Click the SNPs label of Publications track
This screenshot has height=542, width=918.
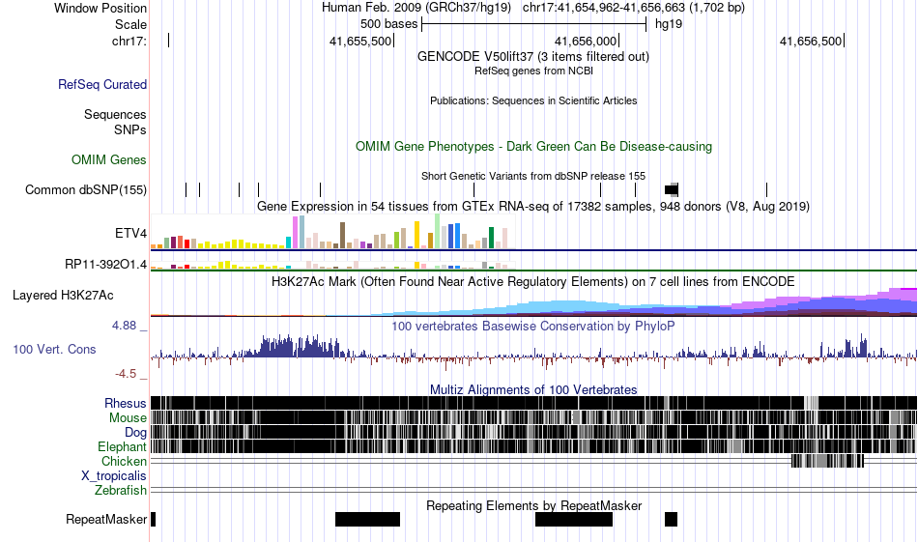[130, 129]
